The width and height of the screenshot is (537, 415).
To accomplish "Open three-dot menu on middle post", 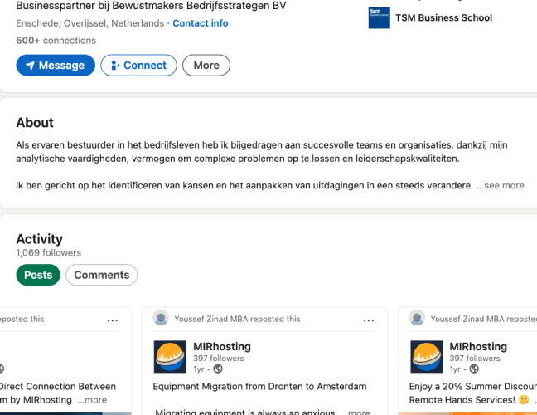I will point(369,320).
